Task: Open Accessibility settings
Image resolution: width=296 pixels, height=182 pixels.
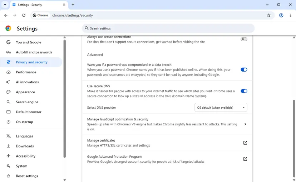Action: (x=31, y=156)
